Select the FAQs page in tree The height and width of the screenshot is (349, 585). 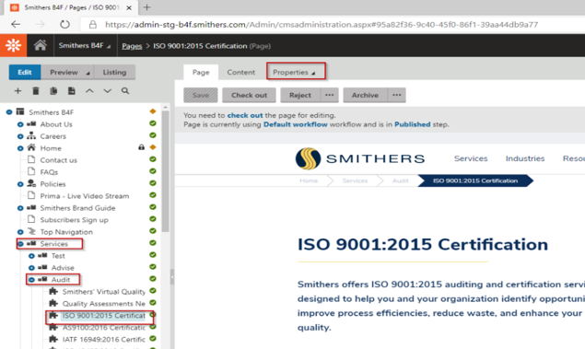[x=49, y=172]
